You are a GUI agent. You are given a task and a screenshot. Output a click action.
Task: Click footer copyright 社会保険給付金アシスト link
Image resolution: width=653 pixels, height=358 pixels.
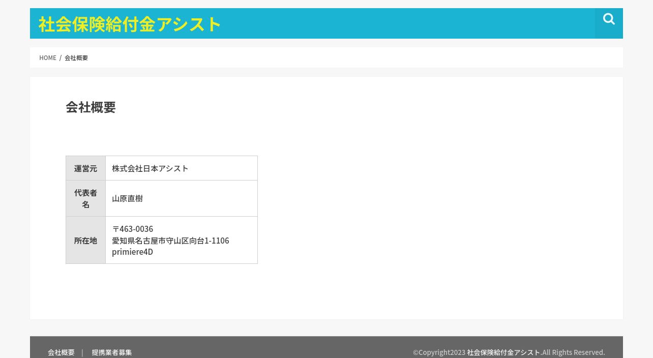[503, 352]
